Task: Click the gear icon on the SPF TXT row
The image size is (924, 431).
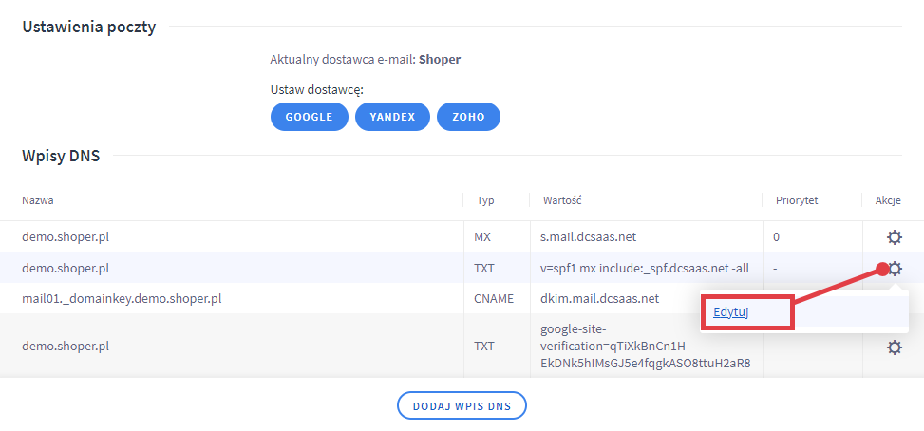Action: pos(893,269)
